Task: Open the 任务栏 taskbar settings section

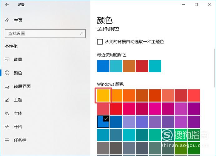Action: 20,140
